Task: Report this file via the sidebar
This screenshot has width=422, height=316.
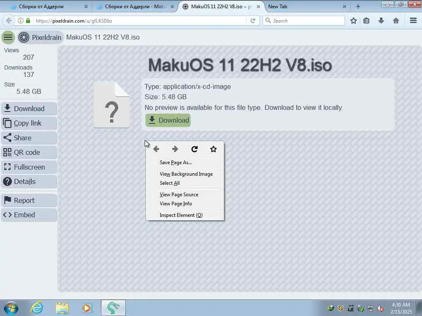Action: point(29,200)
